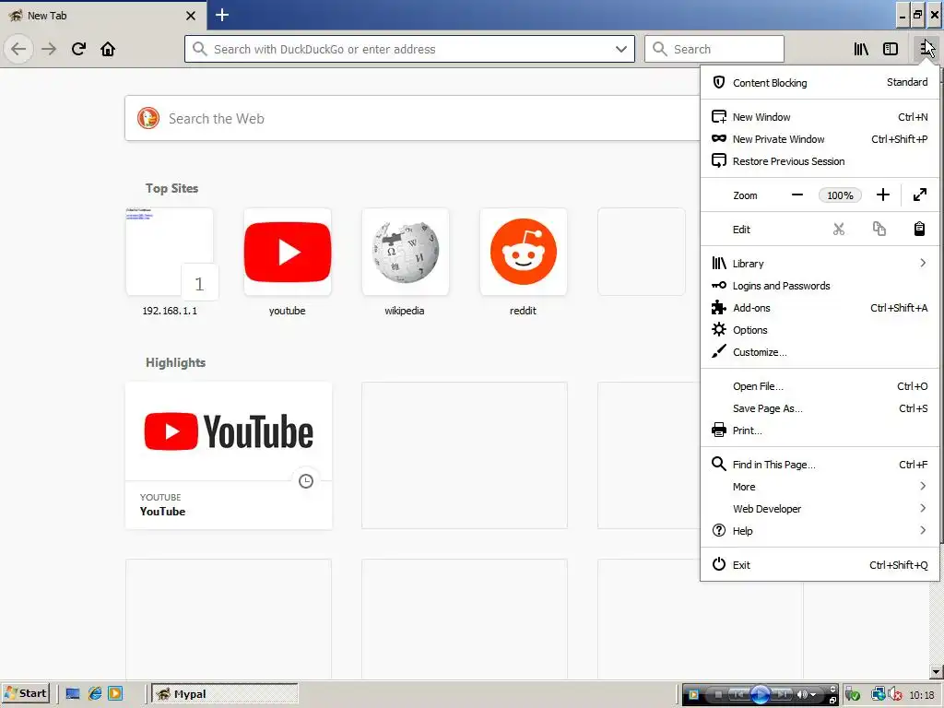
Task: Select Restore Previous Session
Action: tap(820, 161)
